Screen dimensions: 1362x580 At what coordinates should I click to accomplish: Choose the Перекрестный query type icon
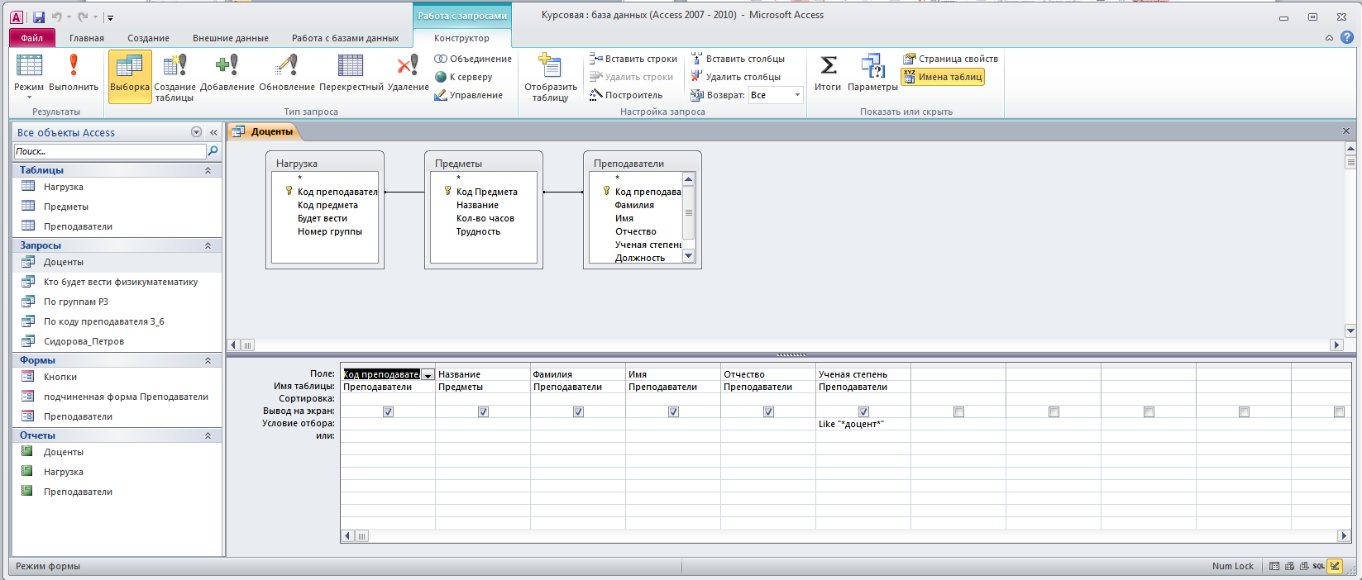351,74
